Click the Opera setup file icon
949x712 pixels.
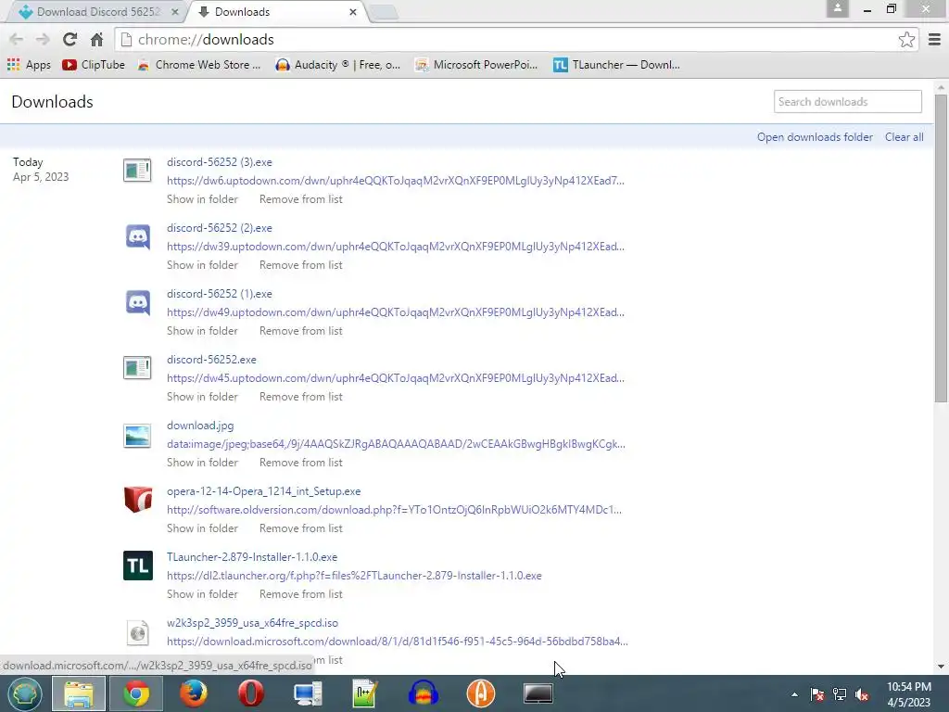tap(137, 500)
